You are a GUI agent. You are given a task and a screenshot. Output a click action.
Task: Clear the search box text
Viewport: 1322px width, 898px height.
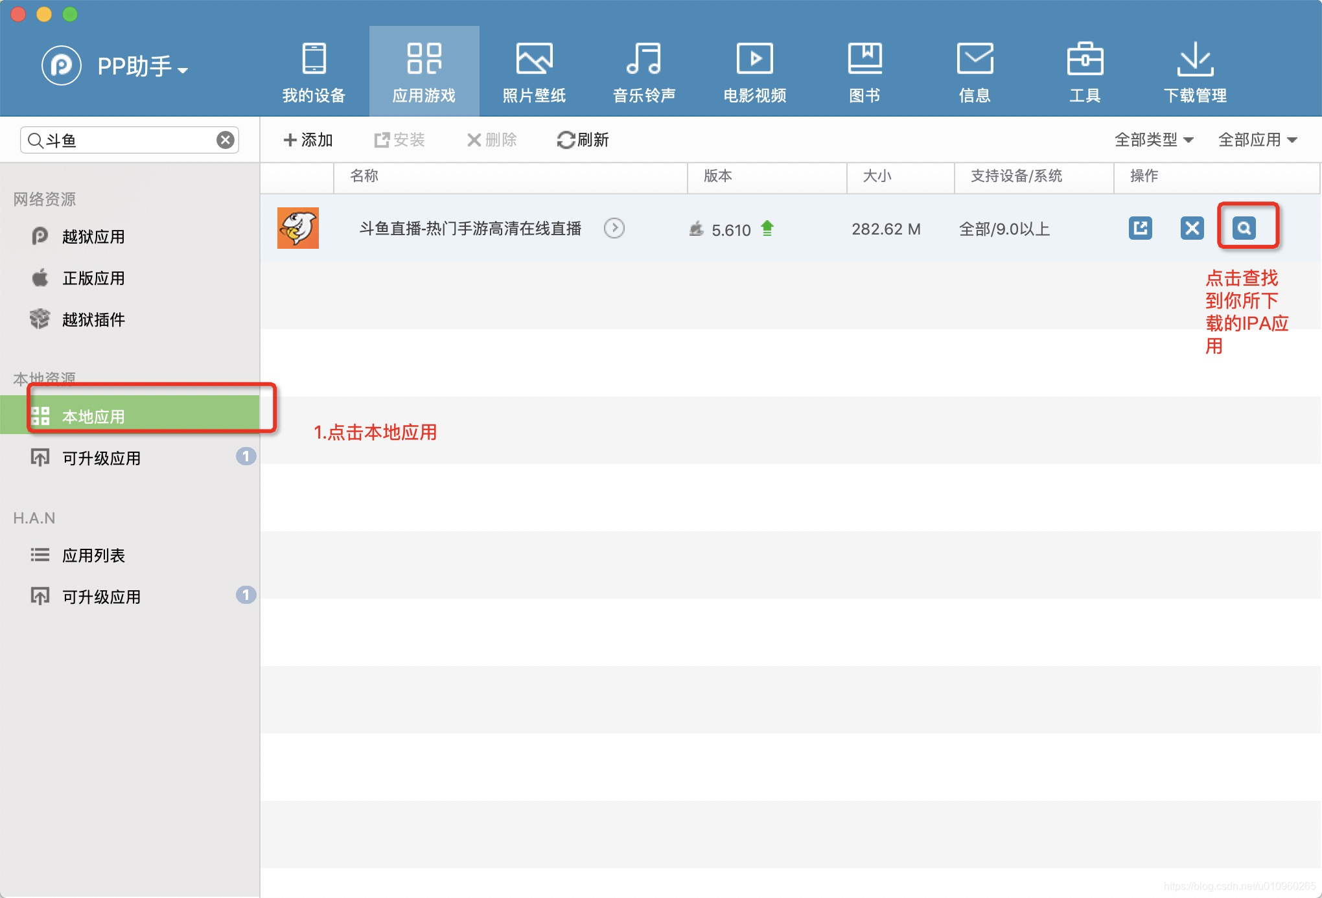click(226, 140)
